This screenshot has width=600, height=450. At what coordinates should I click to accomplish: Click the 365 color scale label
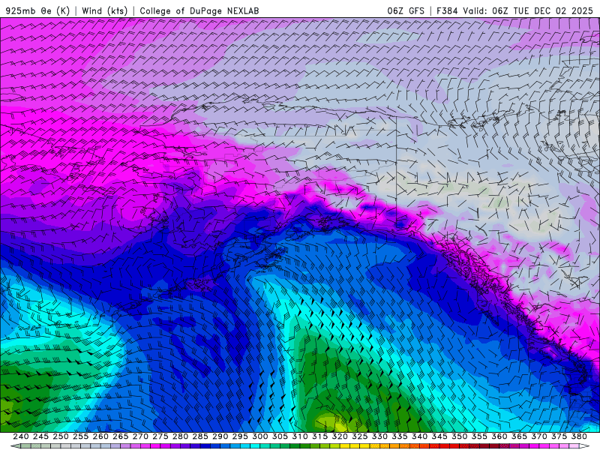519,436
